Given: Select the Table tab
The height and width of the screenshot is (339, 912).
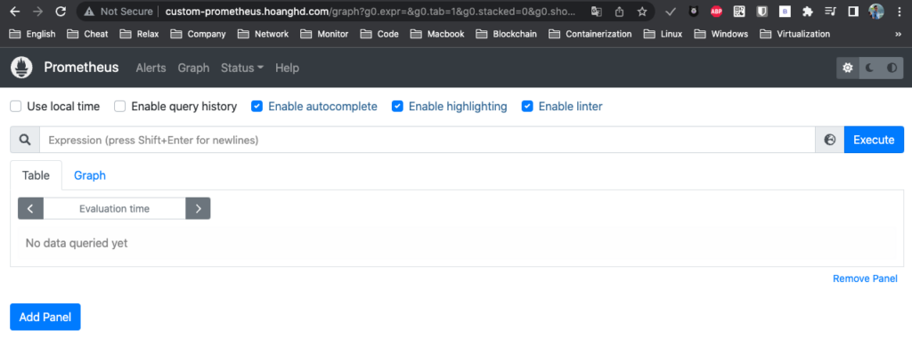Looking at the screenshot, I should click(x=36, y=175).
